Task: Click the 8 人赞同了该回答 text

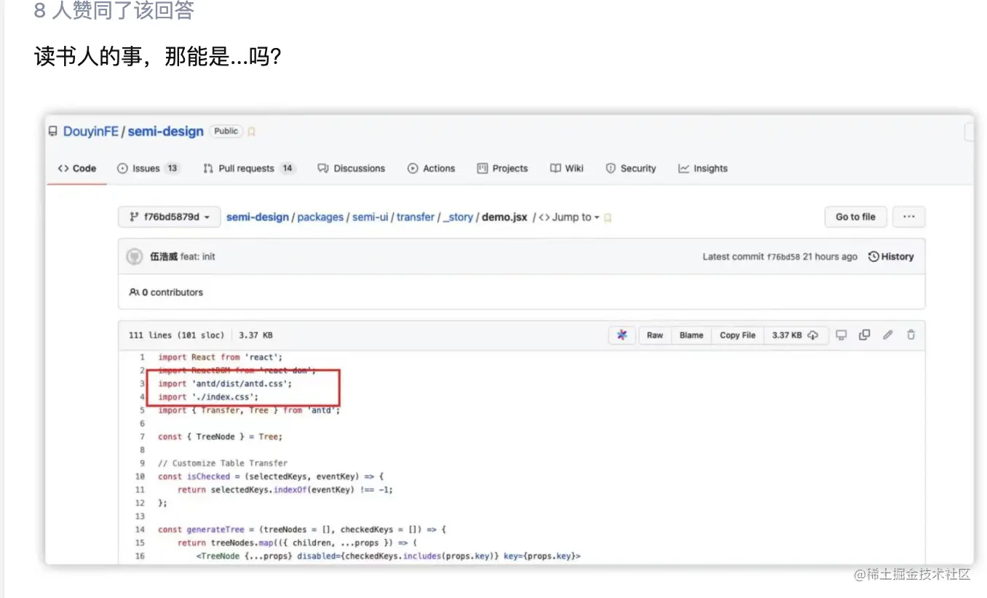Action: [114, 12]
